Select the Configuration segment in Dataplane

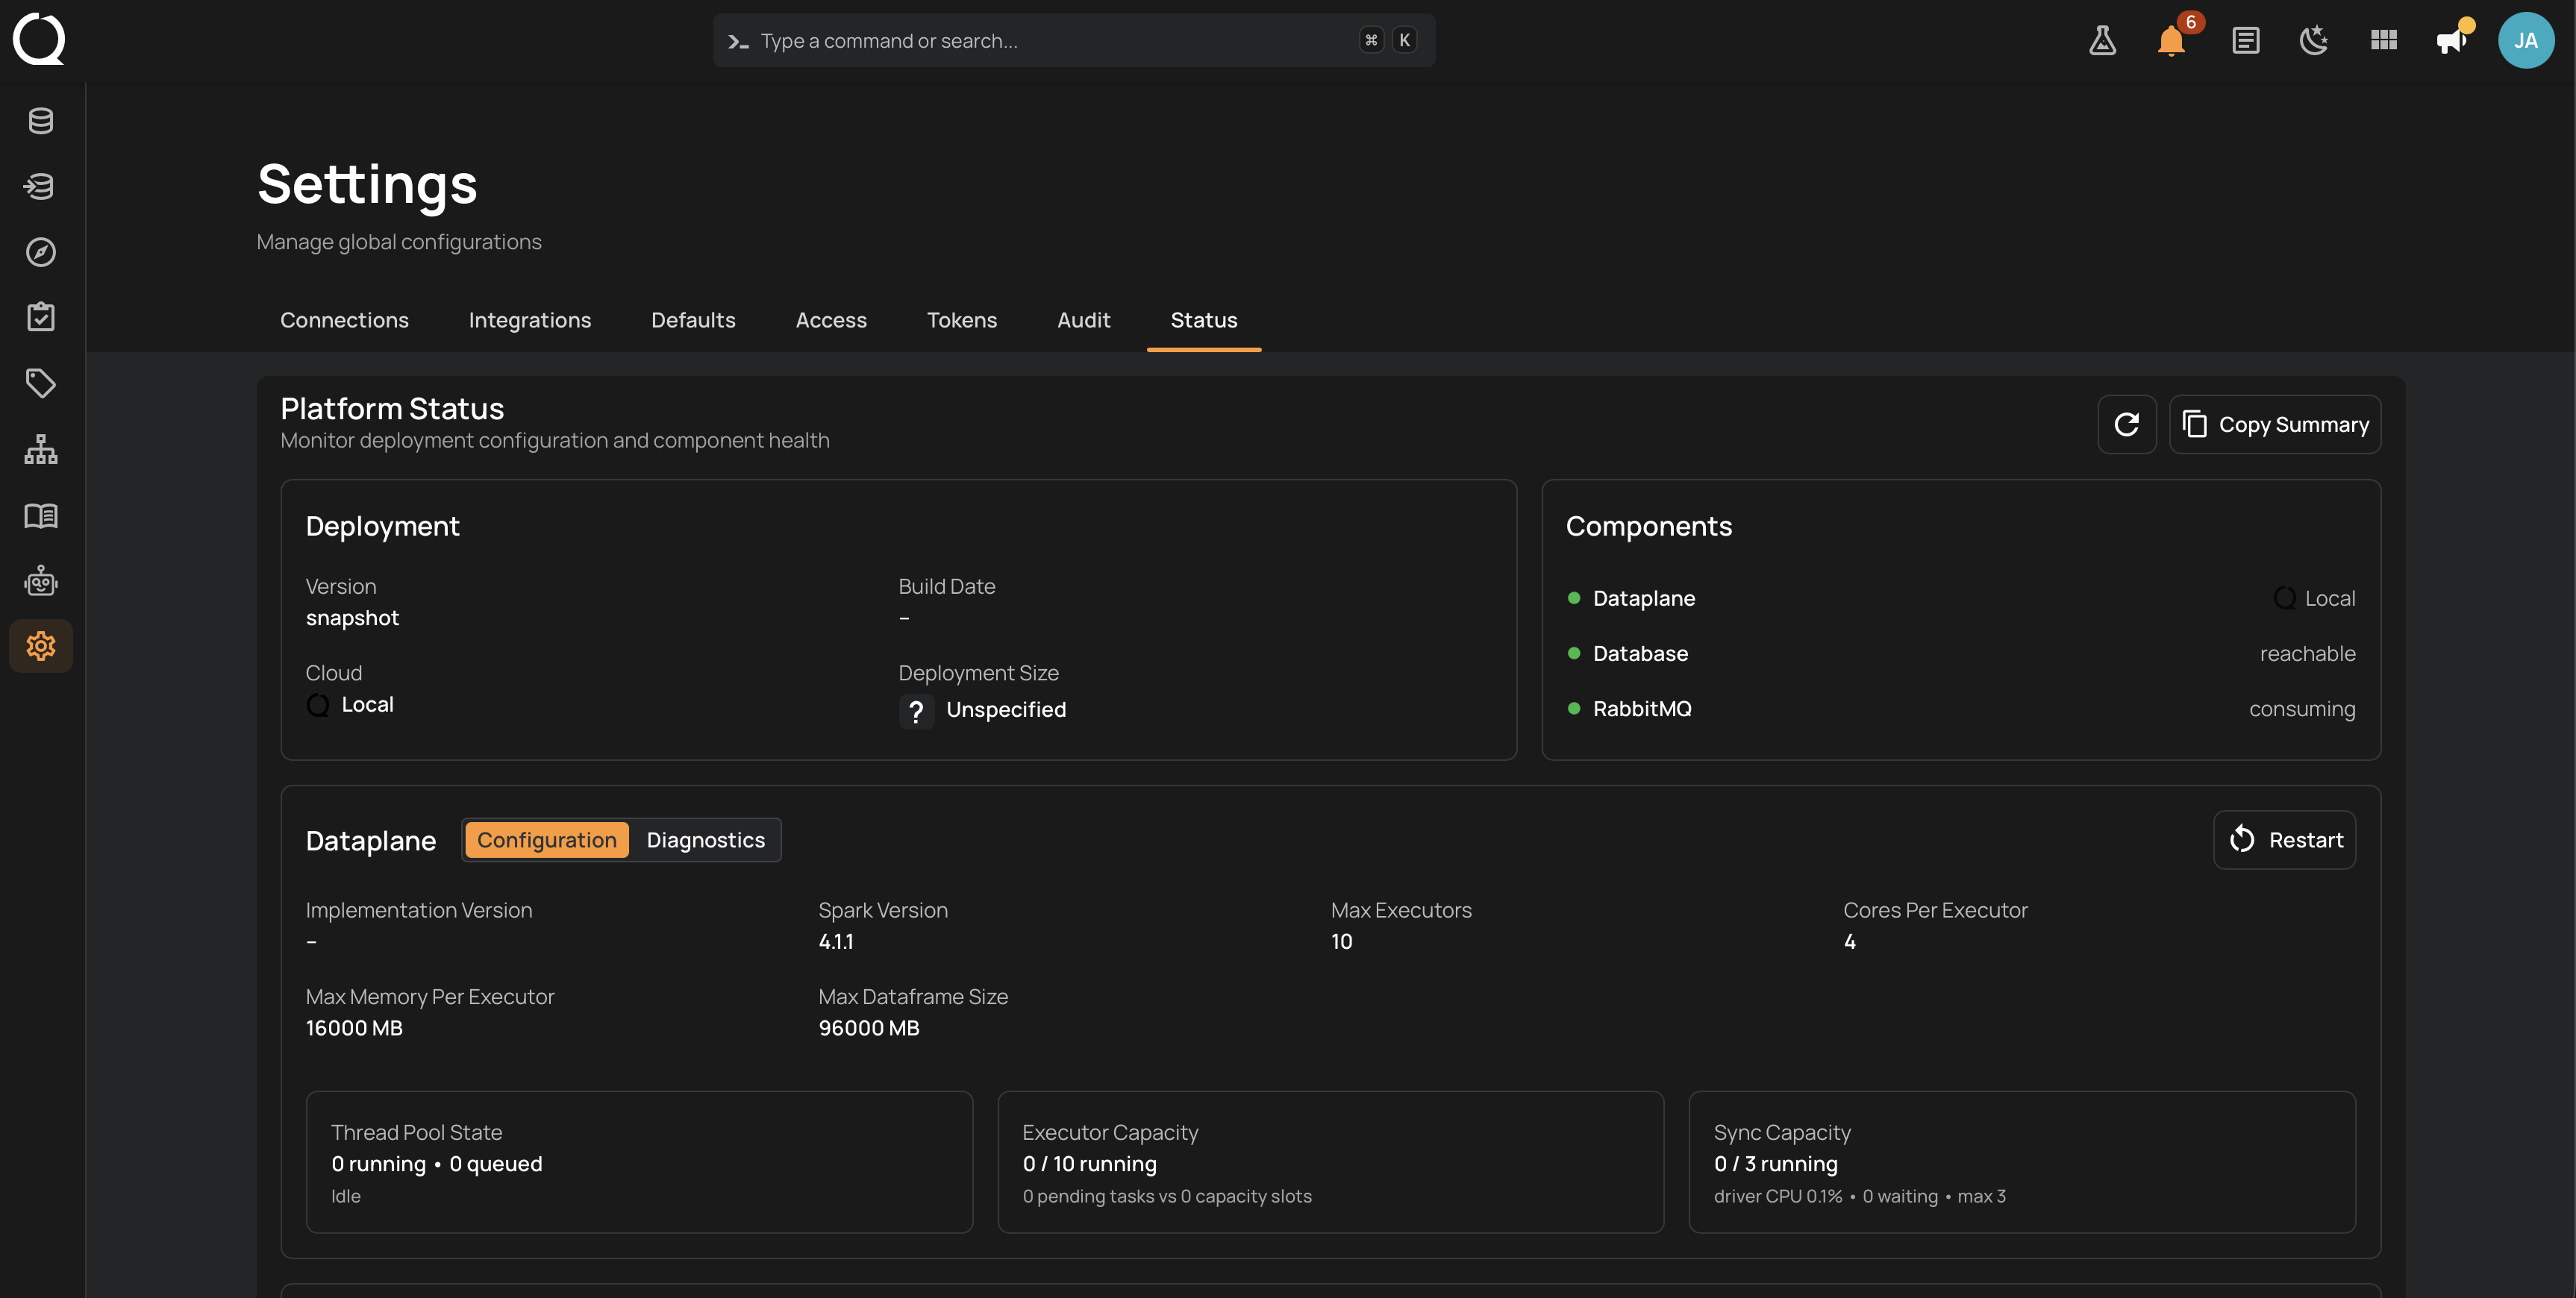(x=546, y=840)
